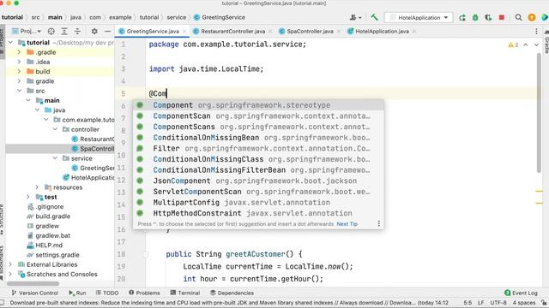Screen dimensions: 549x308
Task: Select build.gradle file in project tree
Action: pos(52,216)
